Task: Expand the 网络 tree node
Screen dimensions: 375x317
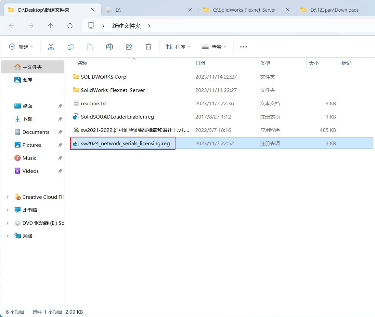Action: (x=8, y=236)
